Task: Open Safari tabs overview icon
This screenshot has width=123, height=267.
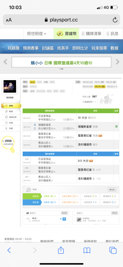Action: coord(113,250)
